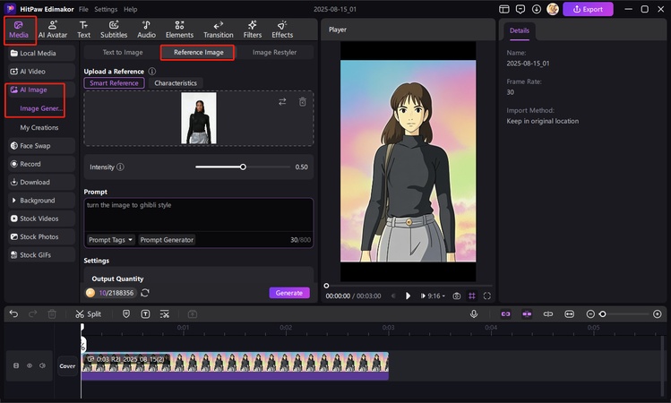Select Image Generator sidebar entry

41,108
